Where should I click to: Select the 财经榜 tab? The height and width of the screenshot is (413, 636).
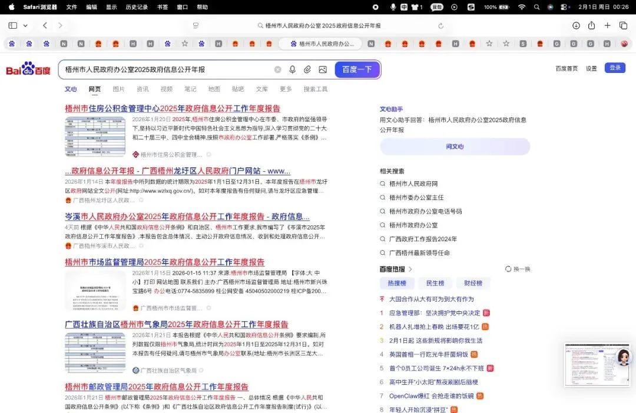pyautogui.click(x=473, y=284)
